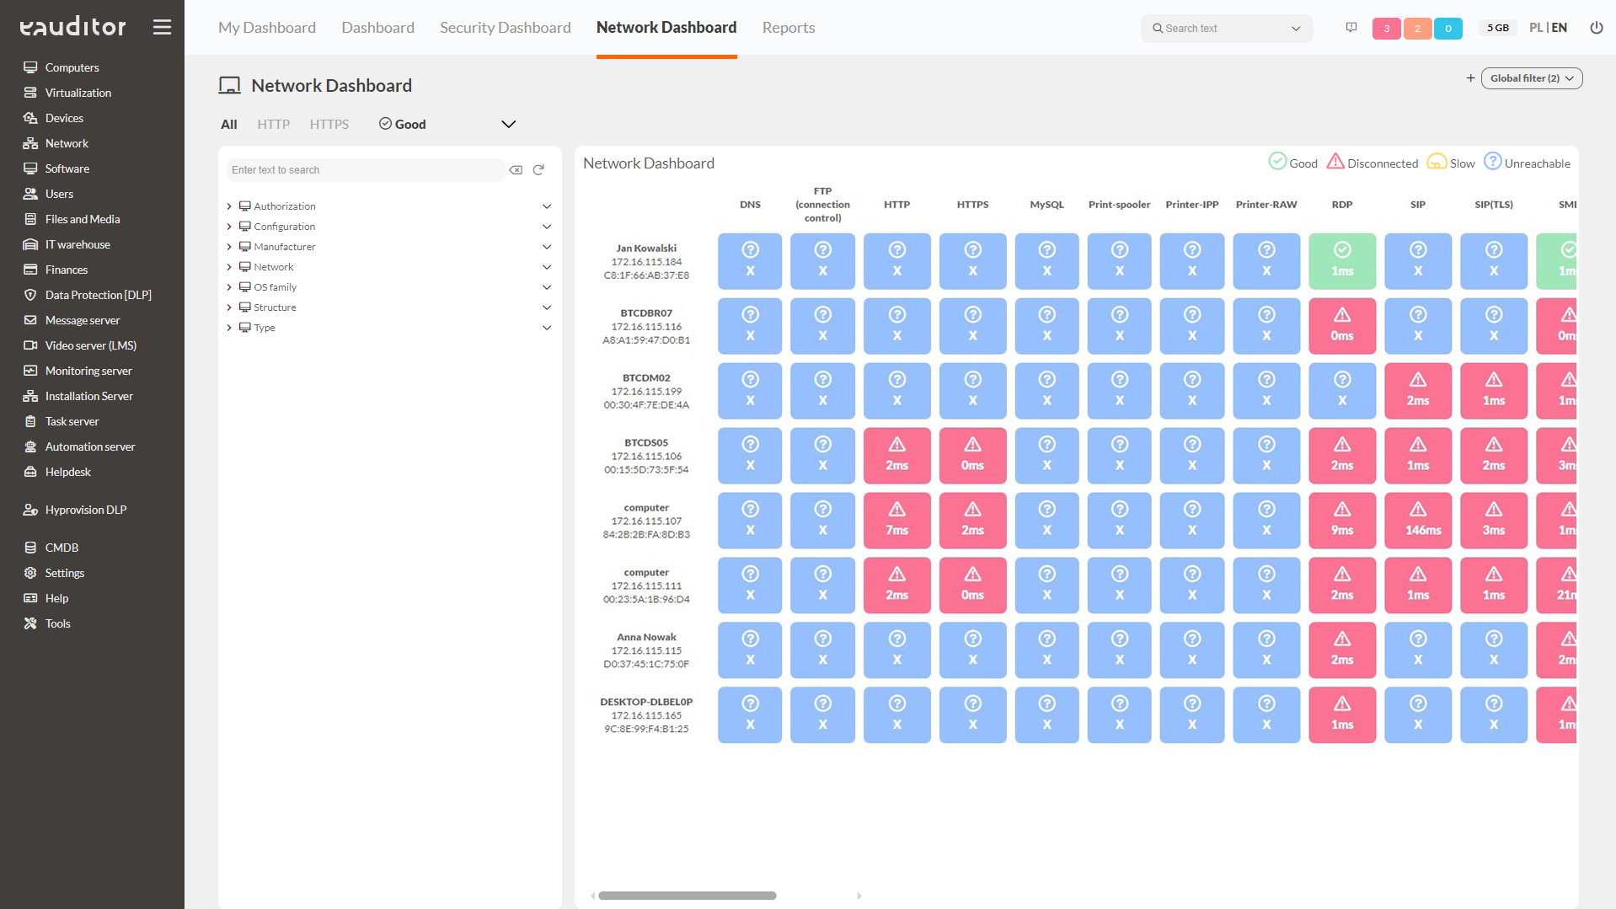Click Jan Kowalski RDP good 1ms tile
Viewport: 1616px width, 909px height.
pos(1341,261)
